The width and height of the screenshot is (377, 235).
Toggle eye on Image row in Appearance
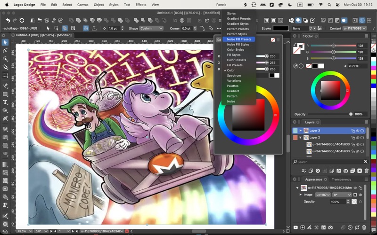pyautogui.click(x=360, y=195)
